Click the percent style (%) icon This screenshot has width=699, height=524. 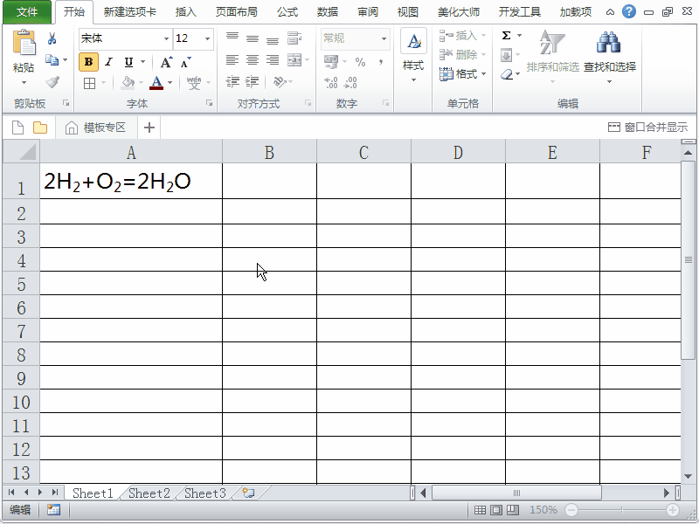[x=360, y=62]
